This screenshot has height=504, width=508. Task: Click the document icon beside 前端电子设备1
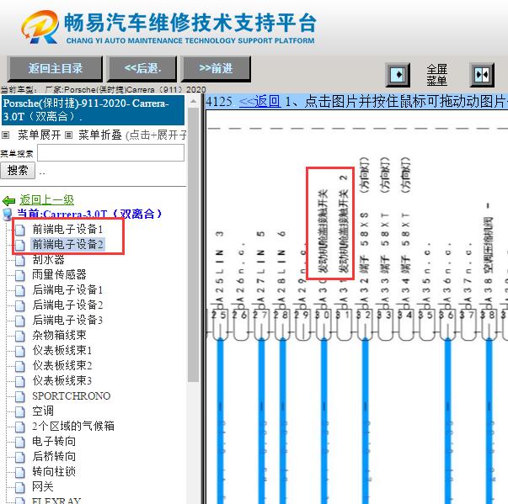20,230
